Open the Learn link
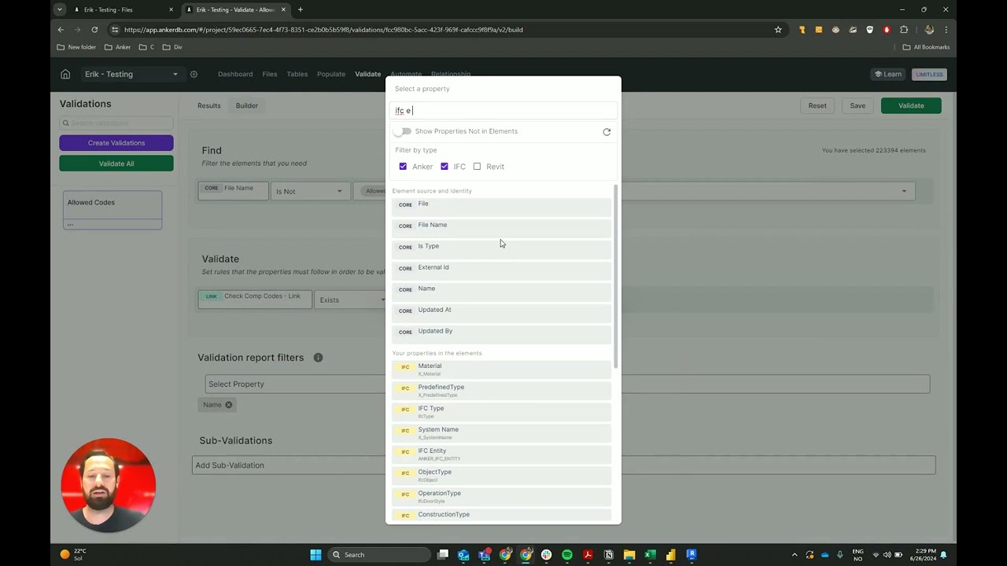 (888, 75)
